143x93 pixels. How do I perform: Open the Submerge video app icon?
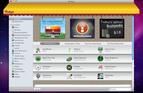pyautogui.click(x=100, y=76)
